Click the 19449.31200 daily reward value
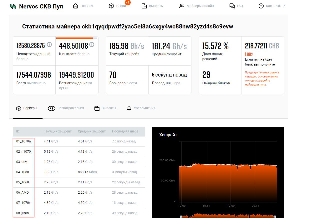This screenshot has height=218, width=320. (76, 75)
